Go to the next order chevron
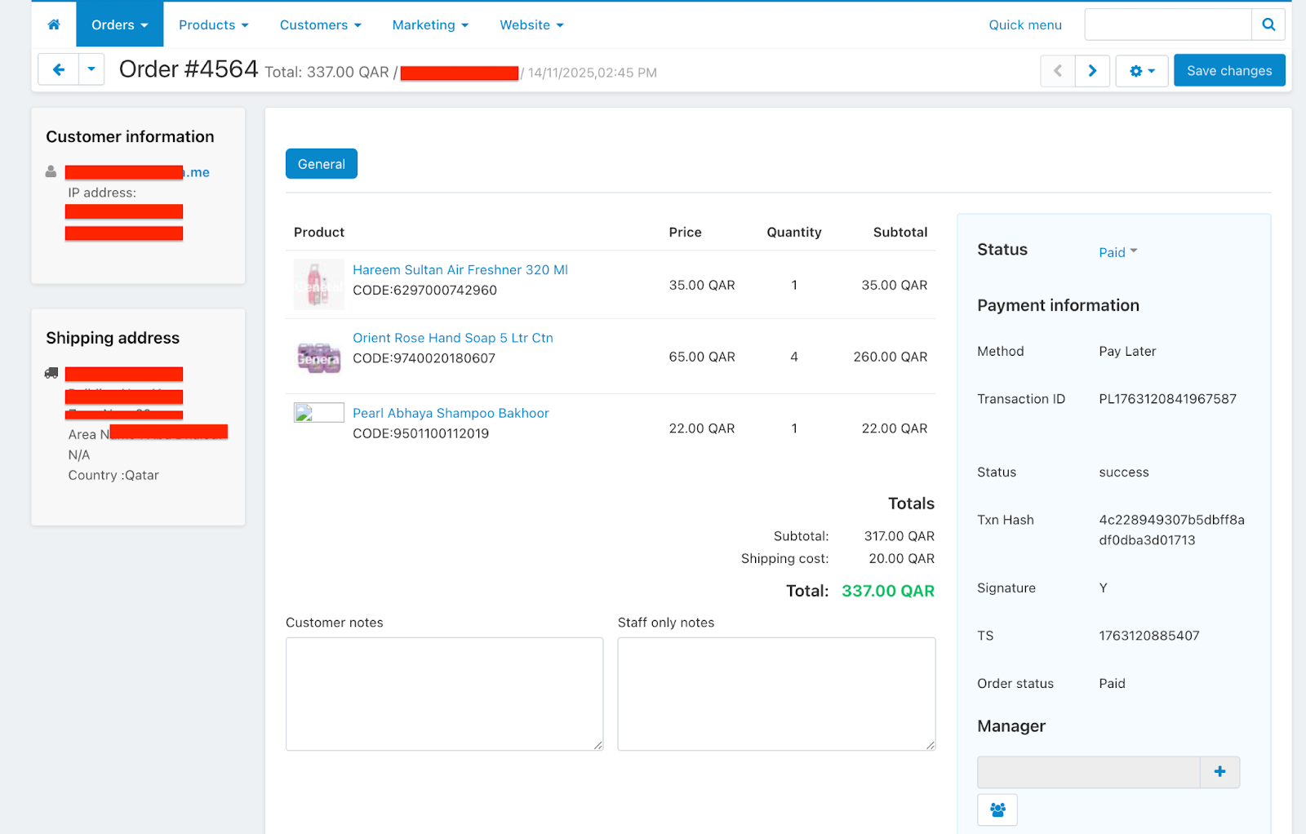 (x=1092, y=71)
